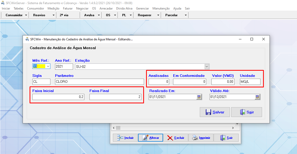Open the Tabelas menu
The height and width of the screenshot is (154, 297).
19,8
